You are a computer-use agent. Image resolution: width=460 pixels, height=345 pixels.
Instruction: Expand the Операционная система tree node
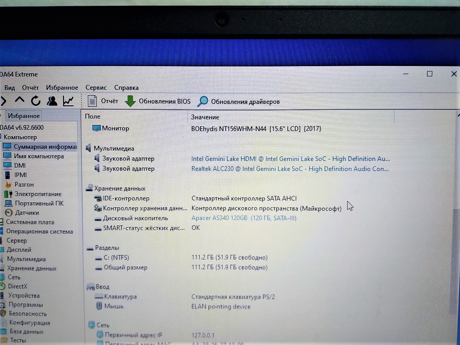(x=39, y=232)
